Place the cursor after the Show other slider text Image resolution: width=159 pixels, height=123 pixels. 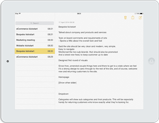pyautogui.click(x=77, y=83)
